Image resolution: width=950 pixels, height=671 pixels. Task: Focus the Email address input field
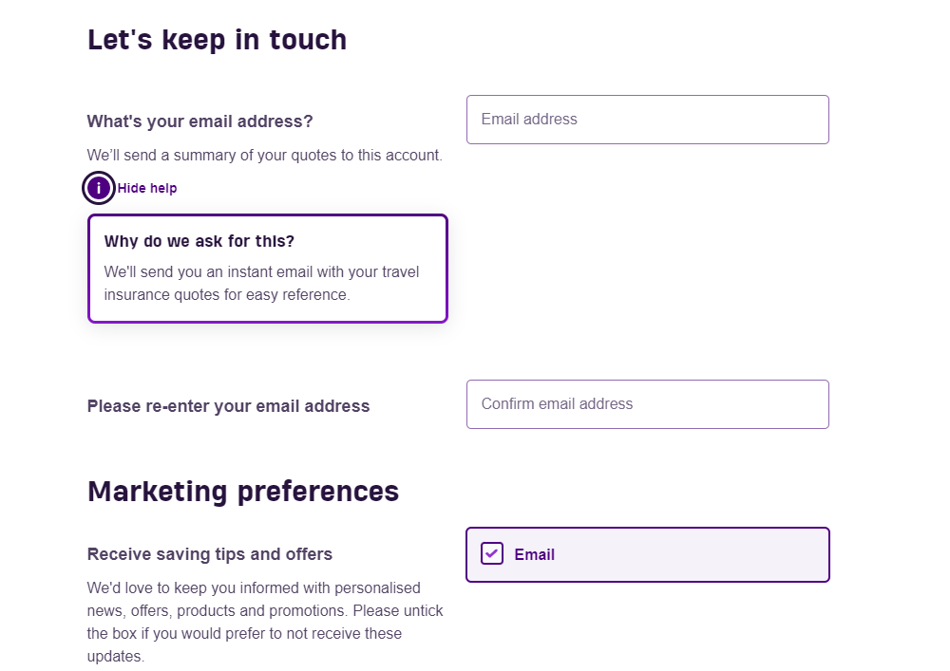(647, 120)
